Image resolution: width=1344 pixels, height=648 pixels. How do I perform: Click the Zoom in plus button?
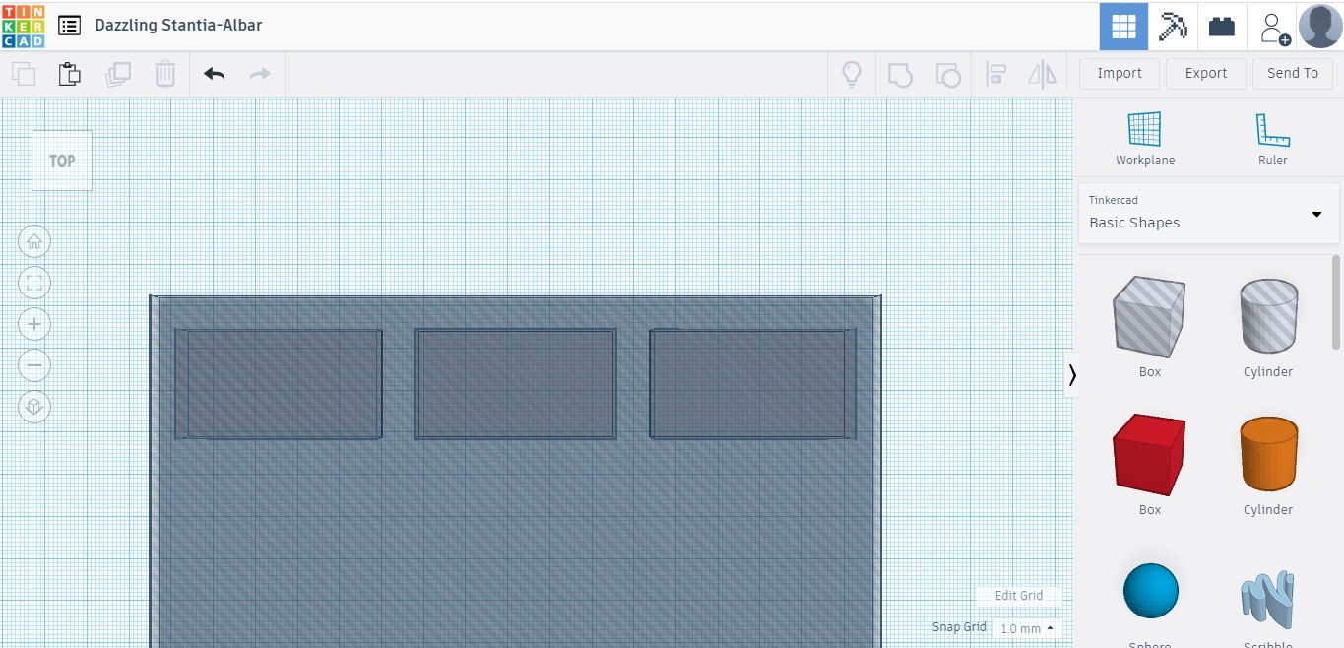point(34,324)
